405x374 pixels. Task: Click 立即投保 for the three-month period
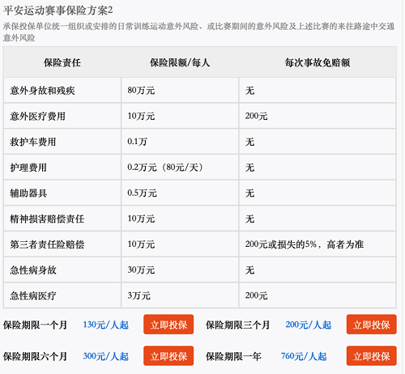pos(372,325)
